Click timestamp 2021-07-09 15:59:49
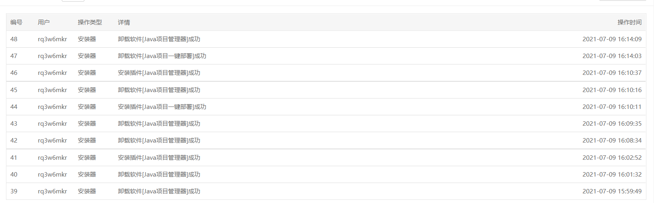Screen dimensions: 654x203 (612, 191)
